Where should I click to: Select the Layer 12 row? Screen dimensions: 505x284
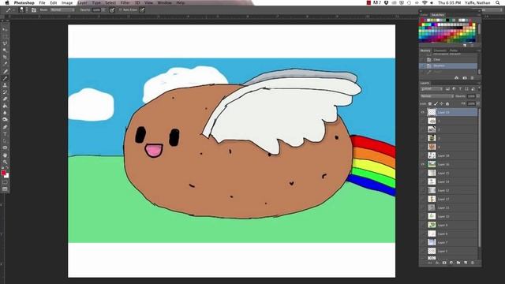tap(449, 190)
